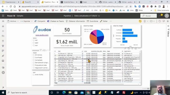
Task: Click the browser address bar
Action: (72, 6)
